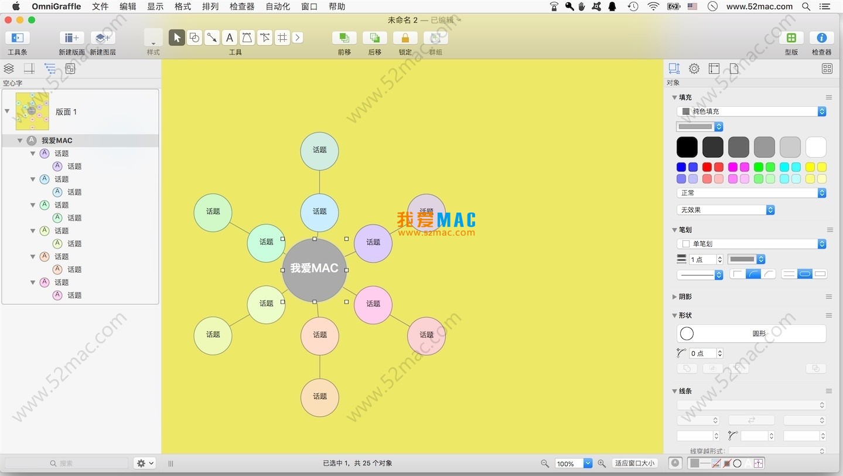Viewport: 843px width, 476px height.
Task: Select the line connector tool
Action: point(211,38)
